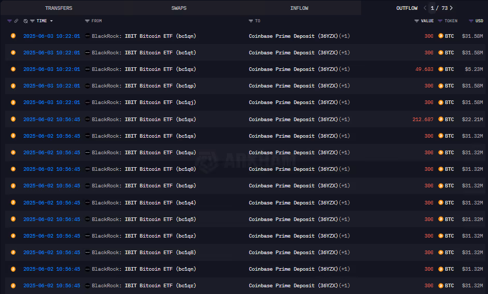Open the transaction timestamp link in the bc1qt row
This screenshot has height=294, width=488.
(x=52, y=53)
